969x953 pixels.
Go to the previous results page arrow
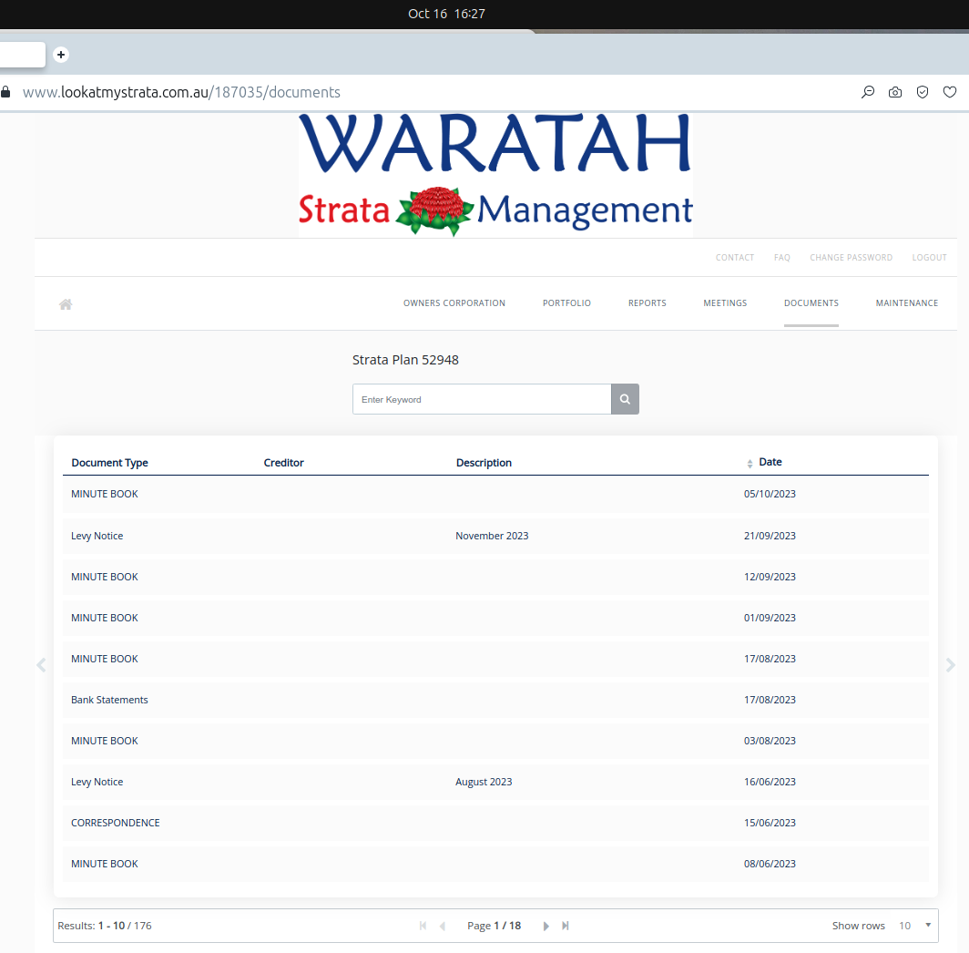coord(443,926)
